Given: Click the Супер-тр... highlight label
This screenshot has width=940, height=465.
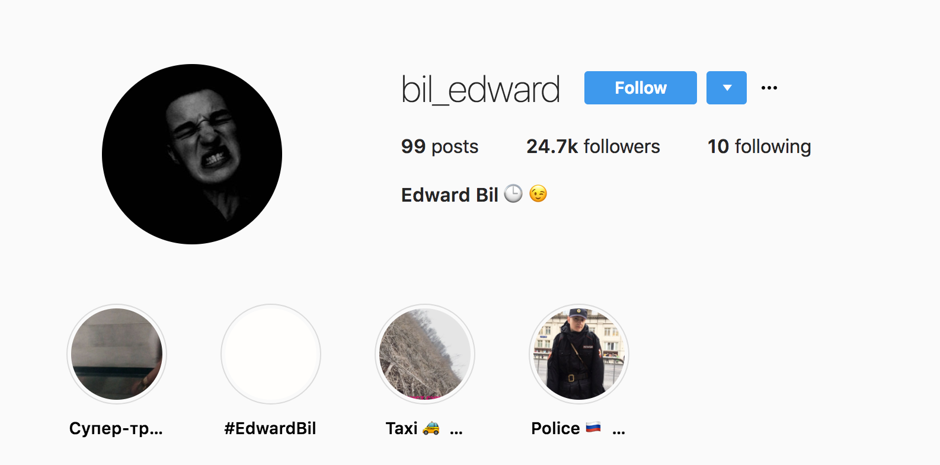Looking at the screenshot, I should [x=116, y=428].
